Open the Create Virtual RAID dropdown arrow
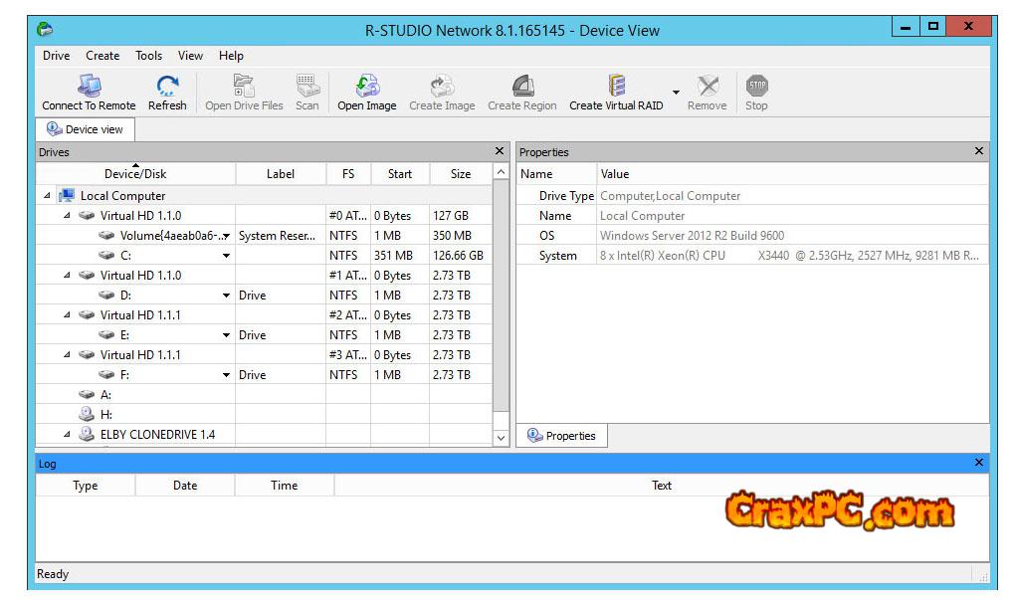The height and width of the screenshot is (600, 1015). pyautogui.click(x=676, y=93)
